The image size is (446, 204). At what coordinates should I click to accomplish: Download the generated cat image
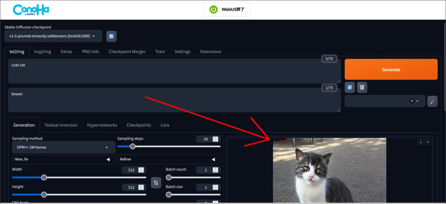[421, 142]
